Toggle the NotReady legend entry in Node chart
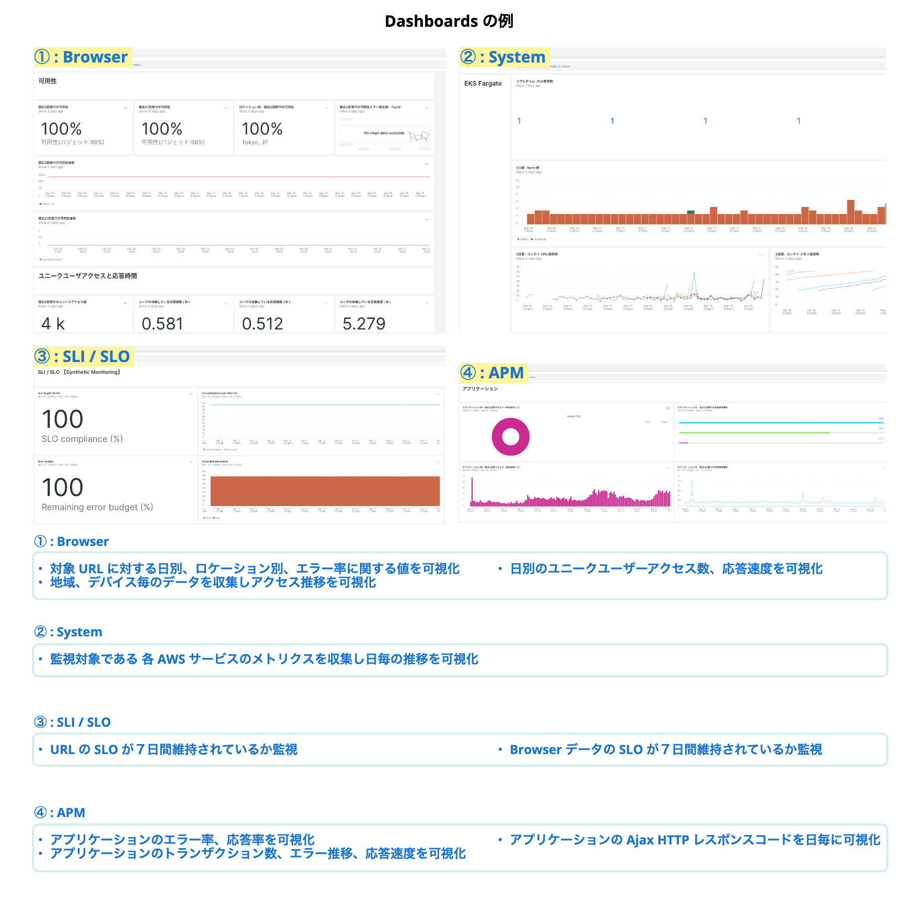Image resolution: width=921 pixels, height=897 pixels. pyautogui.click(x=539, y=239)
